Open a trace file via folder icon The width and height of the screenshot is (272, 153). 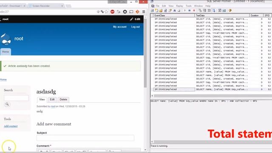coord(161,11)
